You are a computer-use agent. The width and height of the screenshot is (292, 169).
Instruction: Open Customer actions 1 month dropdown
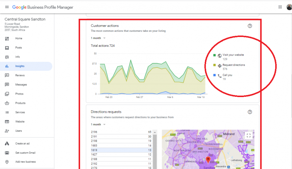click(98, 38)
